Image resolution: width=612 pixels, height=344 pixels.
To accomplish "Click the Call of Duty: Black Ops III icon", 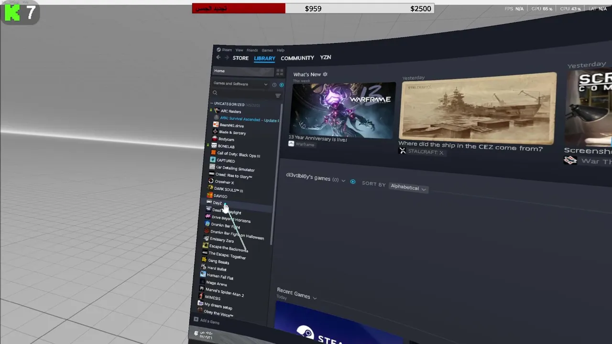I will [x=213, y=153].
